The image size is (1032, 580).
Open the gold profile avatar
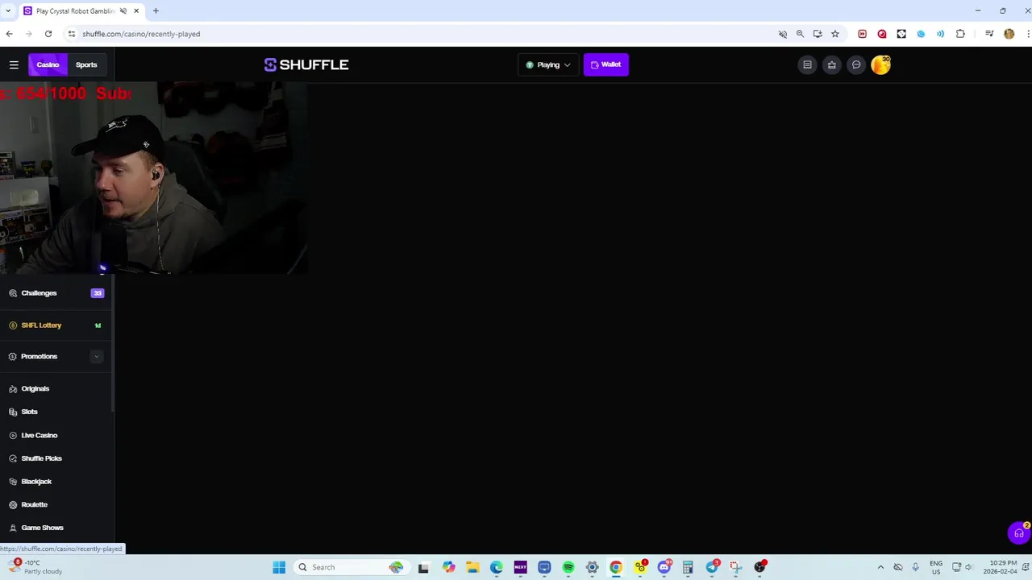[x=880, y=64]
